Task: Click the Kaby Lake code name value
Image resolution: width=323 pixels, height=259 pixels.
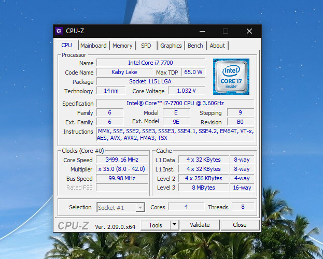Action: 124,72
